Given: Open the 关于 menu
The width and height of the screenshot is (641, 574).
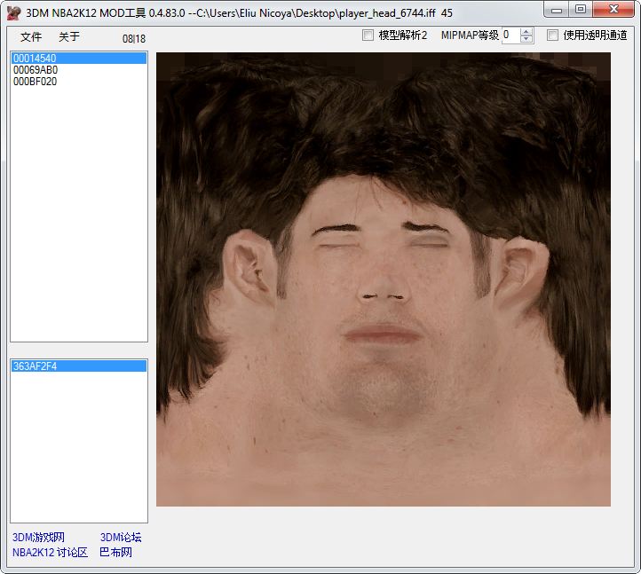Looking at the screenshot, I should [68, 37].
